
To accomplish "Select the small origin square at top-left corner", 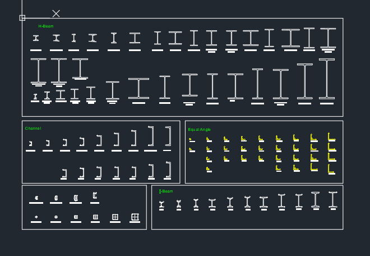I will click(x=22, y=18).
